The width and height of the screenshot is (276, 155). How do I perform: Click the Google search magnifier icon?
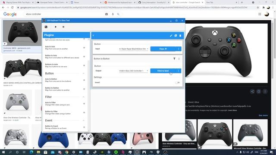(118, 14)
